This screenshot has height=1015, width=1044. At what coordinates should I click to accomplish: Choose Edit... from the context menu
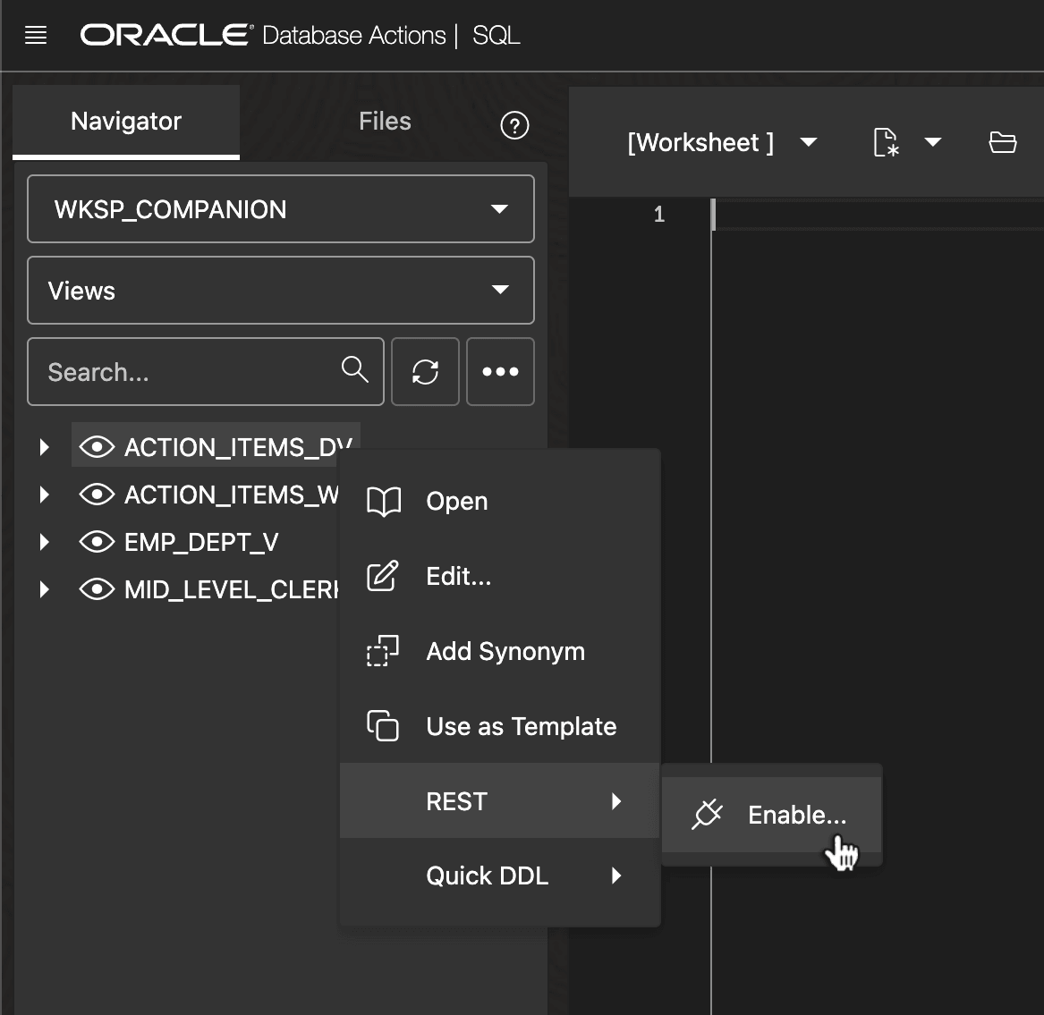pyautogui.click(x=500, y=577)
